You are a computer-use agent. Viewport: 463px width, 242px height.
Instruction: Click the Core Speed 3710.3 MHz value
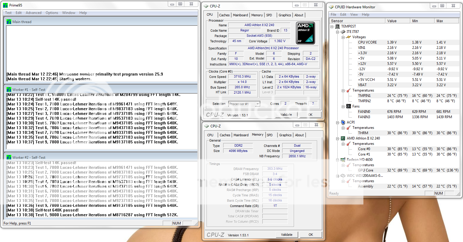point(242,76)
